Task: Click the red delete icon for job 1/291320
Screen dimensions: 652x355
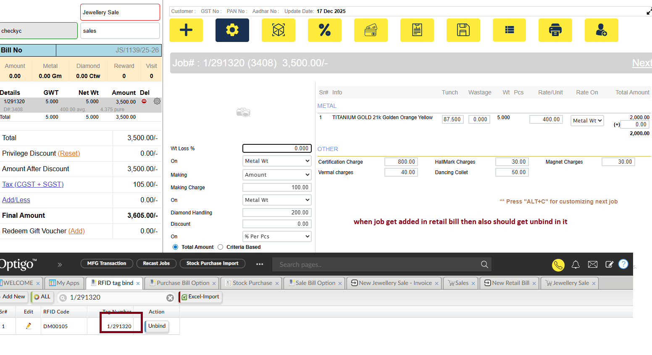Action: [144, 101]
